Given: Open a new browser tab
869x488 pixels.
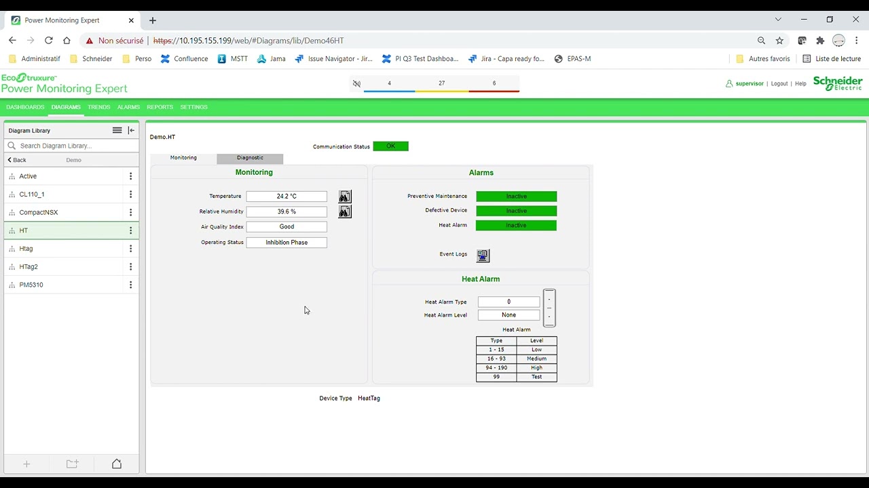Looking at the screenshot, I should click(x=153, y=20).
